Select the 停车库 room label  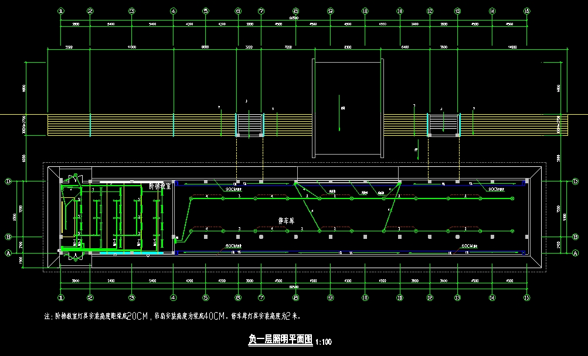click(x=285, y=220)
